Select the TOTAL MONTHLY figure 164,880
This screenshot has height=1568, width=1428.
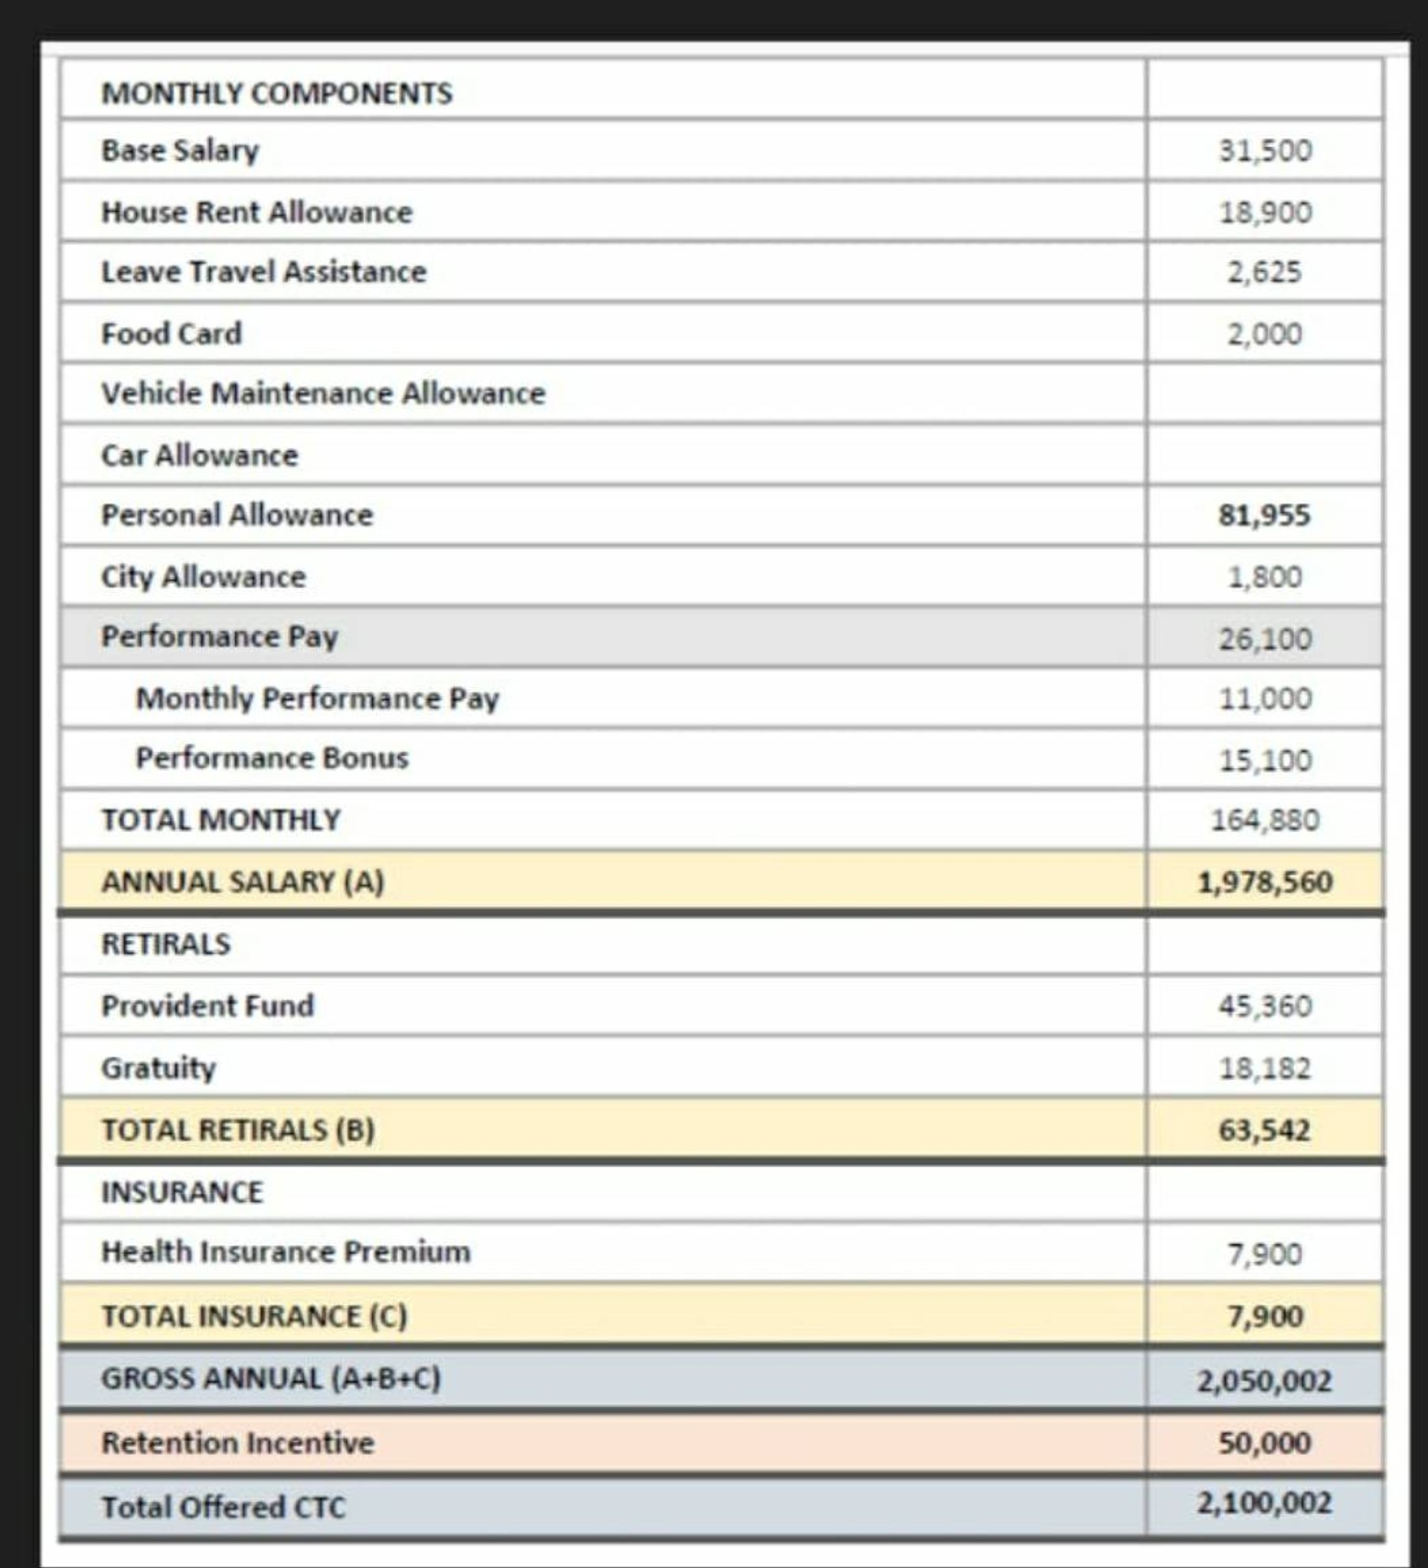click(x=1265, y=820)
